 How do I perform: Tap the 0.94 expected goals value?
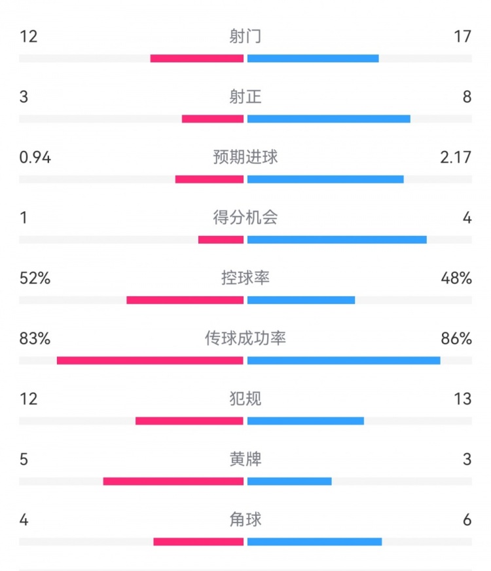click(35, 157)
